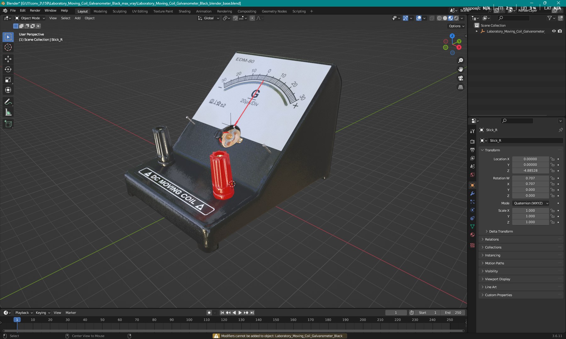The height and width of the screenshot is (339, 566).
Task: Toggle lock on Location X
Action: [552, 159]
